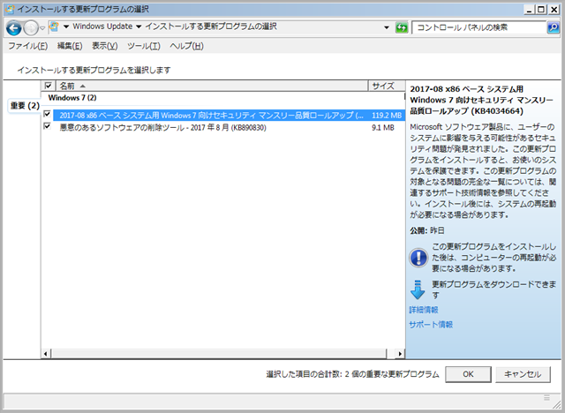This screenshot has width=565, height=413.
Task: Click the blue exclamation restart notice icon
Action: (x=418, y=258)
